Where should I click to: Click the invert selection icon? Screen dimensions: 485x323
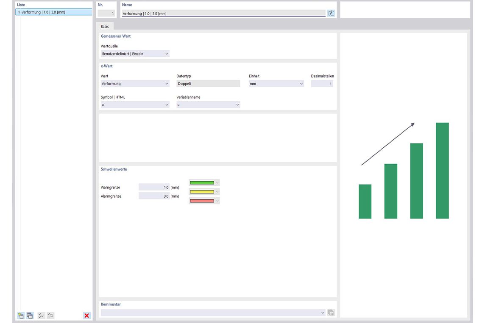[x=50, y=315]
